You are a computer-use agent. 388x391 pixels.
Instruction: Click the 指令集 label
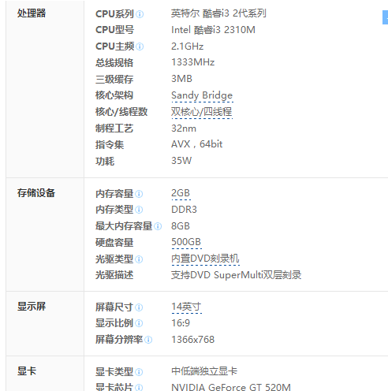click(x=110, y=145)
